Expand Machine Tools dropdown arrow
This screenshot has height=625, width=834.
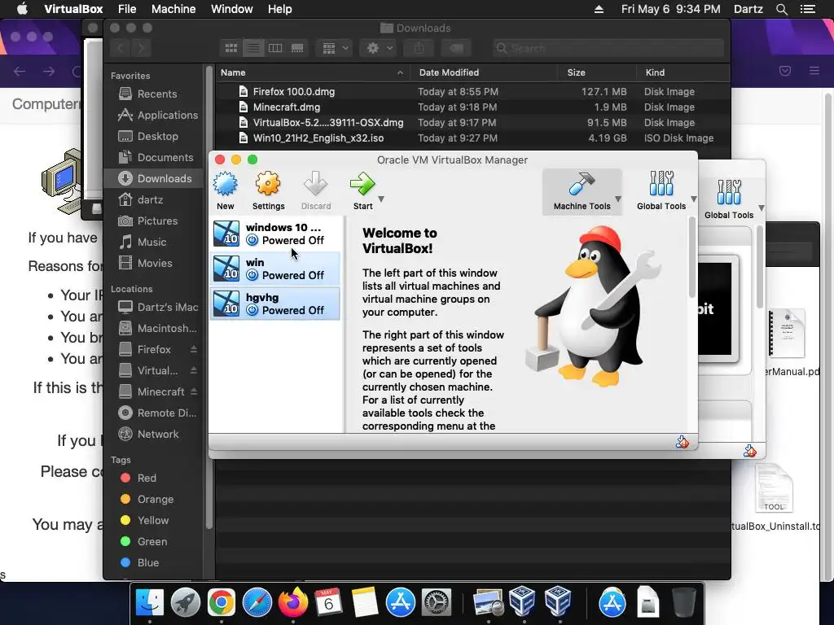618,199
